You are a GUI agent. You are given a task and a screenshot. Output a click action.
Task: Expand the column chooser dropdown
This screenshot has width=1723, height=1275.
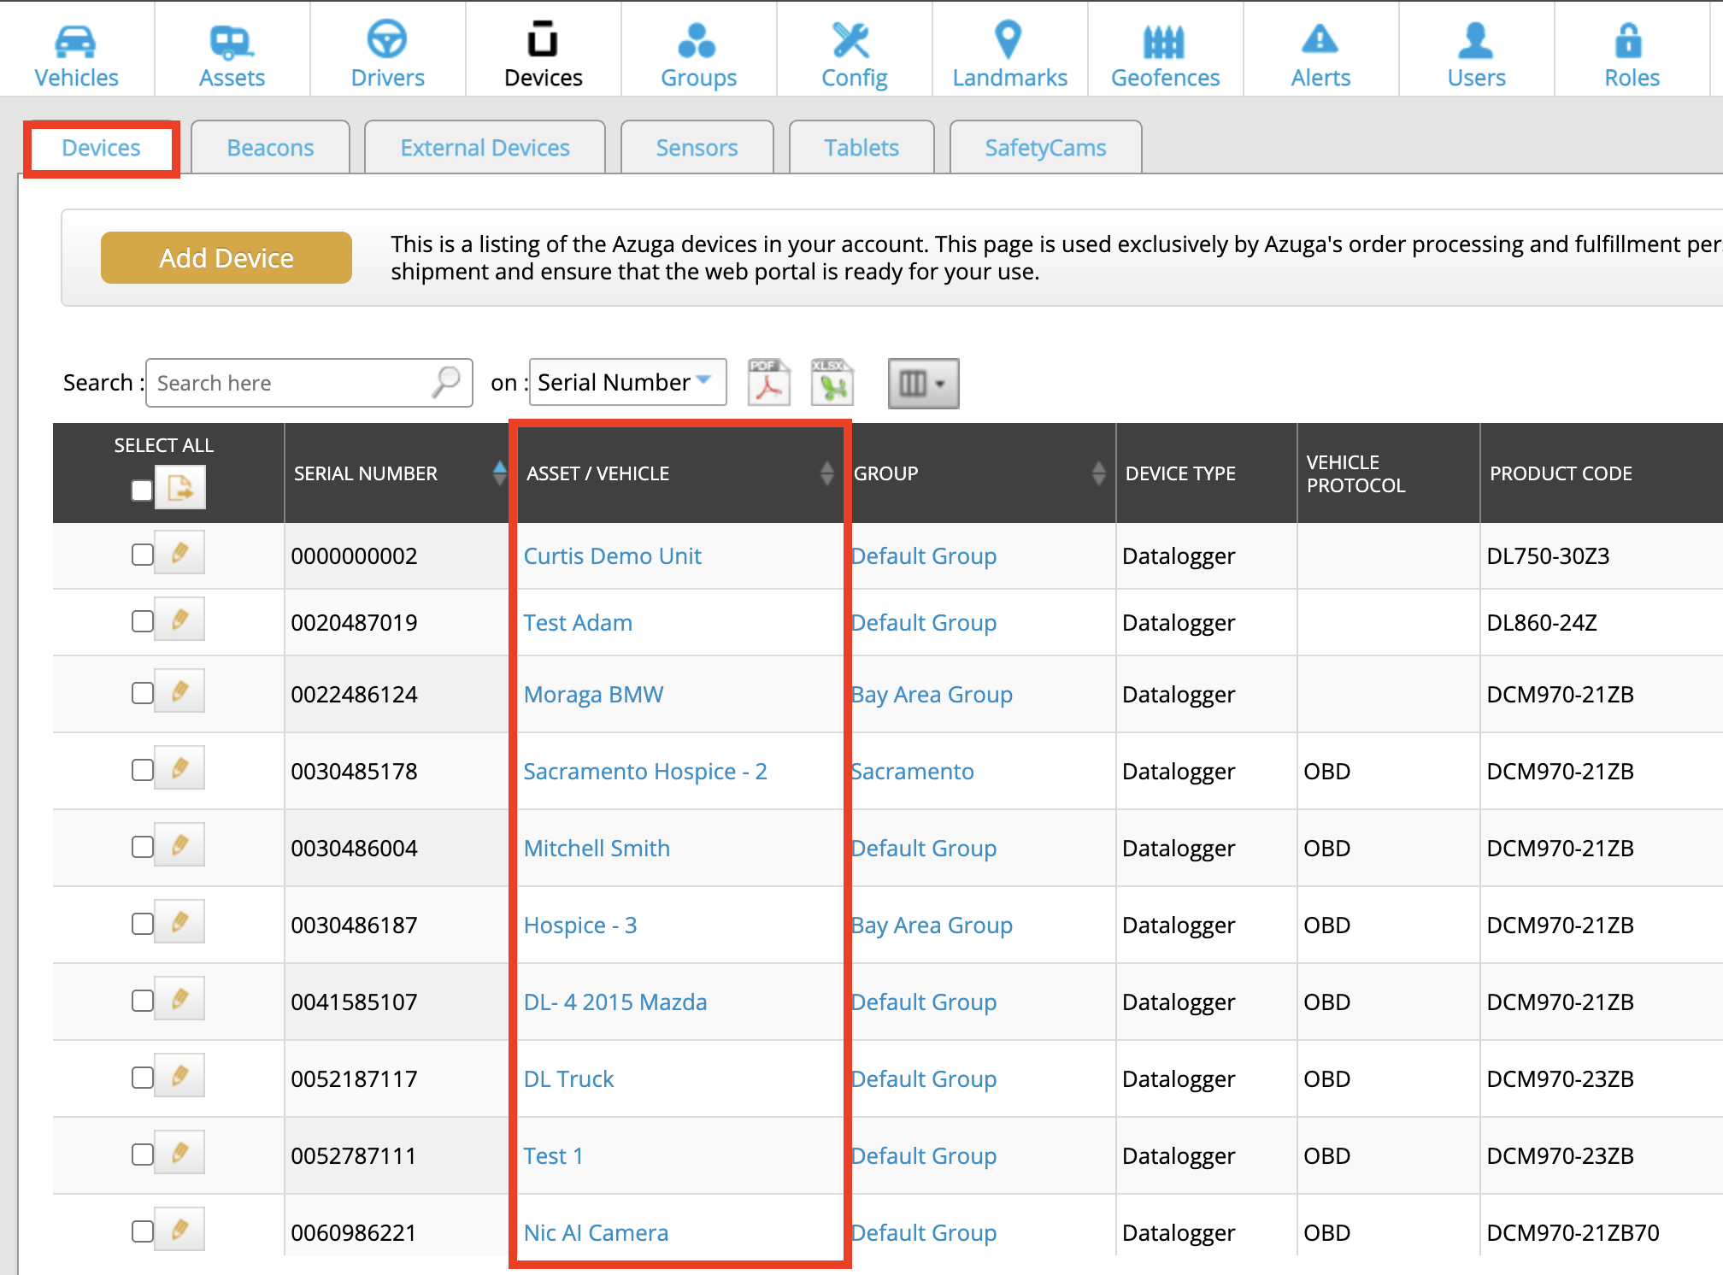pyautogui.click(x=923, y=383)
